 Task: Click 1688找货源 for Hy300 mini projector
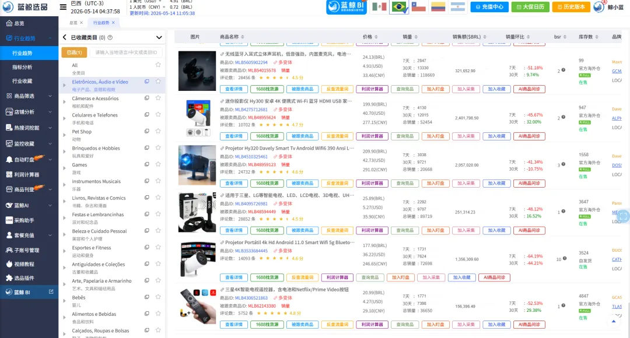pyautogui.click(x=267, y=136)
